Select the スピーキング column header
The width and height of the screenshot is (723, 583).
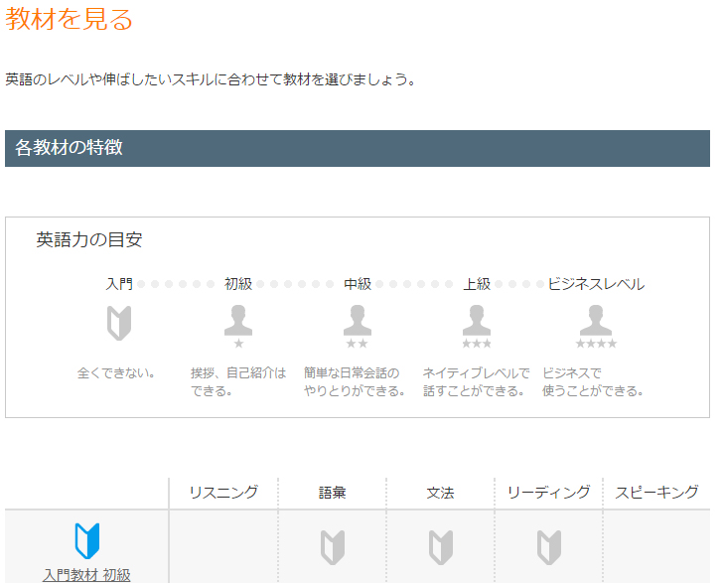coord(657,493)
